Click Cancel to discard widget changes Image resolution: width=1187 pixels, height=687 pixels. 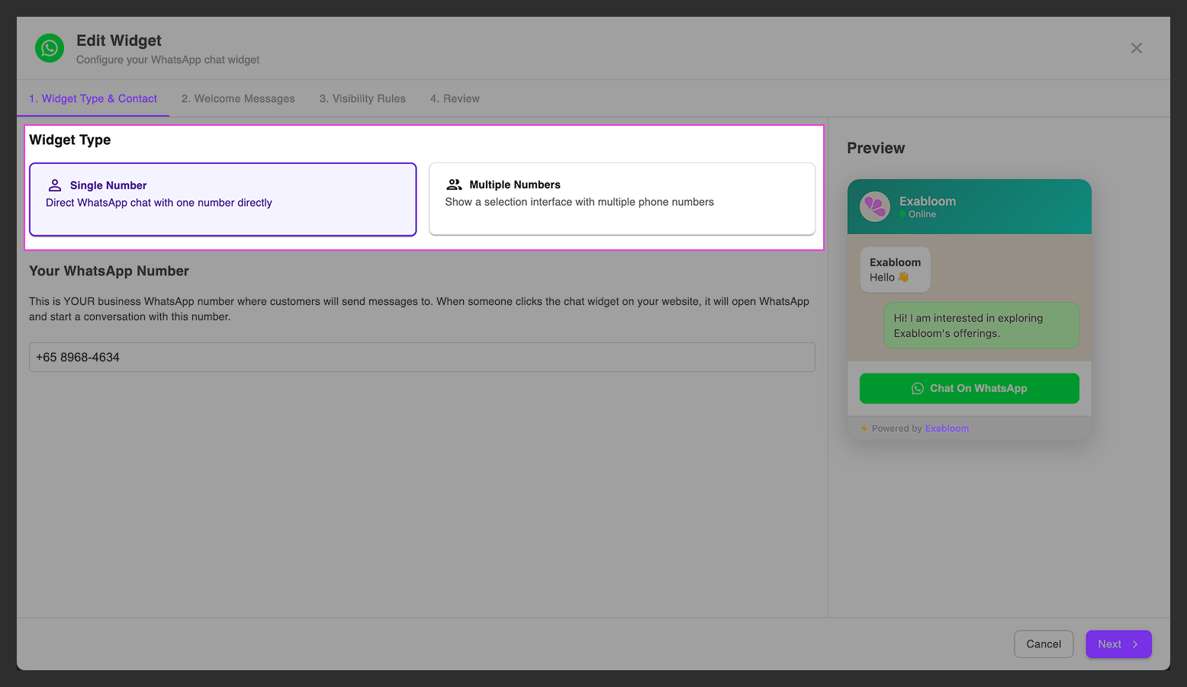(x=1044, y=644)
